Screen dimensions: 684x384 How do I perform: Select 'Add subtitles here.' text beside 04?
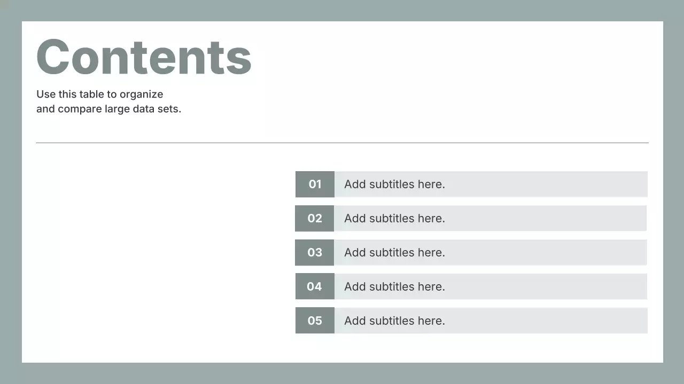click(x=394, y=287)
